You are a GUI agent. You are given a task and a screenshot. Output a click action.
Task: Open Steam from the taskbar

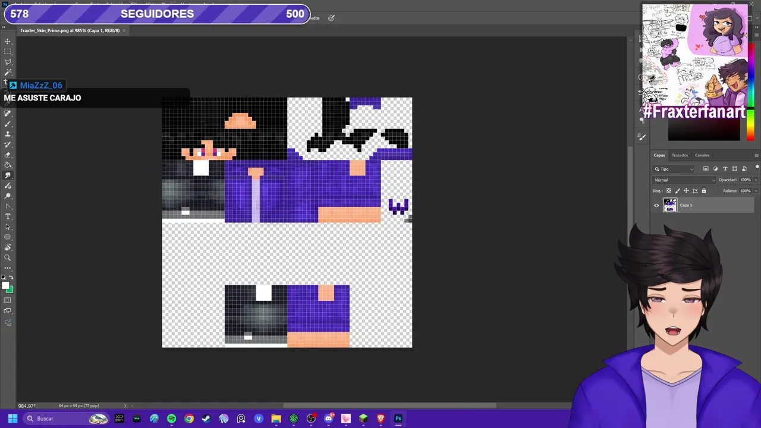206,418
